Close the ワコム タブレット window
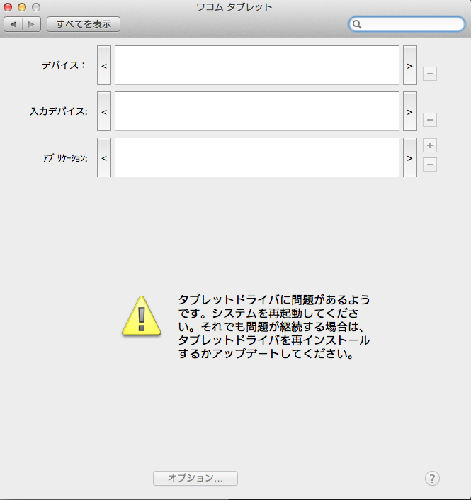This screenshot has height=500, width=471. click(x=8, y=6)
